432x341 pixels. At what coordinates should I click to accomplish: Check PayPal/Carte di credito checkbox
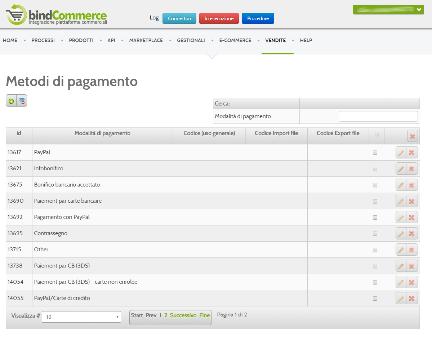click(x=375, y=298)
